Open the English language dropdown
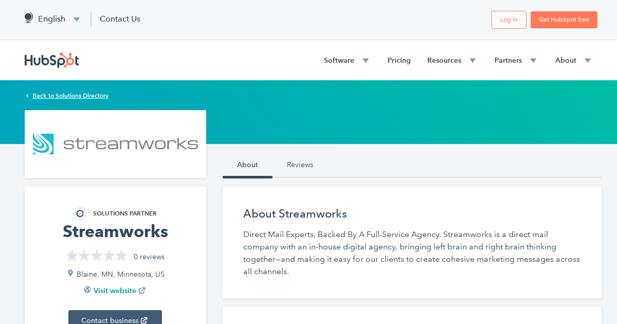 click(52, 19)
